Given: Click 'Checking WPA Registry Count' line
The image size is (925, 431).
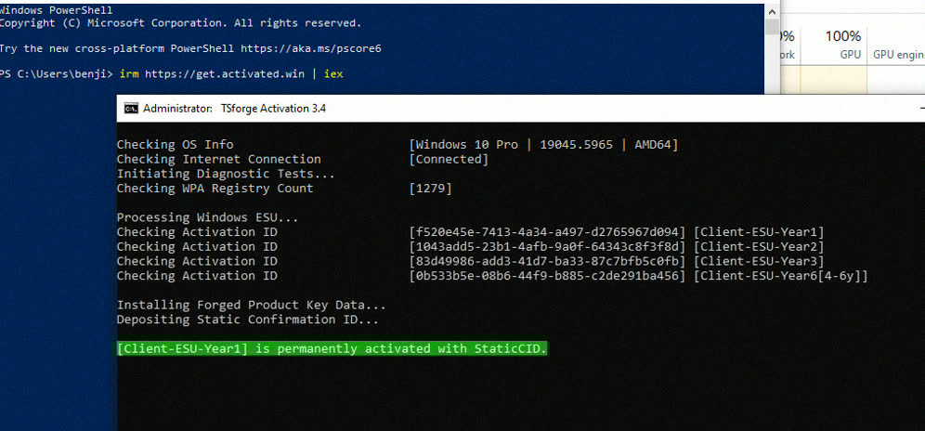Looking at the screenshot, I should click(x=215, y=189).
